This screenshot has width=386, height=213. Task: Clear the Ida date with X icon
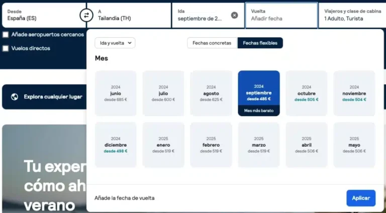coord(234,15)
